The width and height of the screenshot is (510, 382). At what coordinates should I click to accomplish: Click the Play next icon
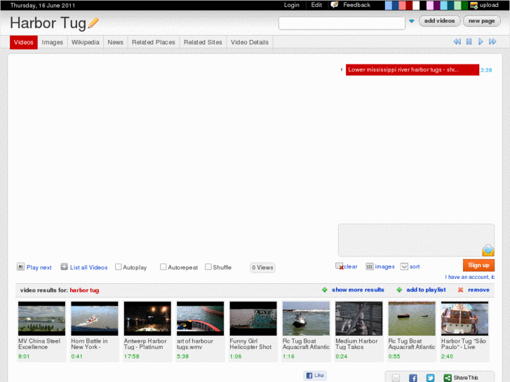[x=20, y=267]
